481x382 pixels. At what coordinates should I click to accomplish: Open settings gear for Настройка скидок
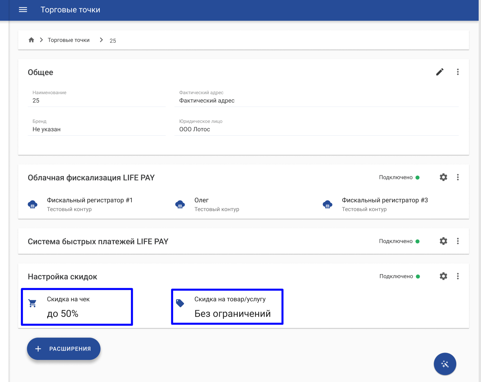pyautogui.click(x=444, y=276)
